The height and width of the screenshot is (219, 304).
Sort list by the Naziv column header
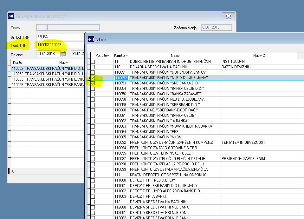coord(175,56)
